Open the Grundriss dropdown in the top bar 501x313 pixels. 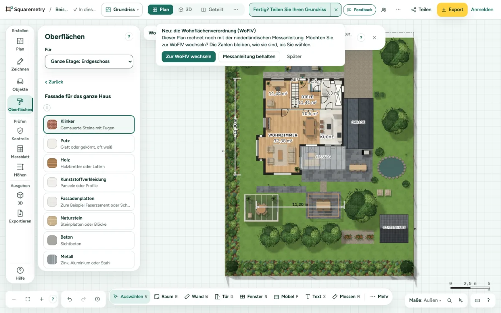122,10
